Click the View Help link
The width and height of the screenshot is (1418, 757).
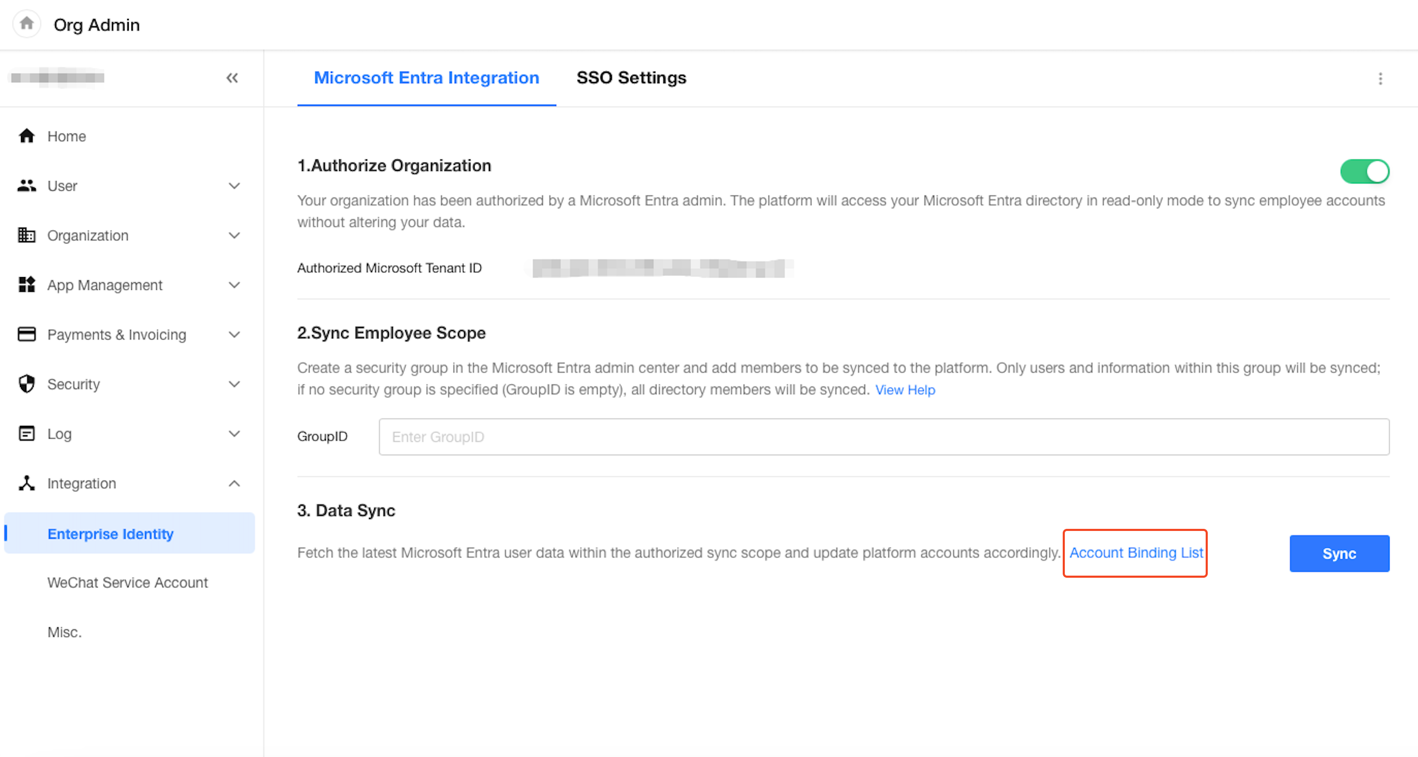pos(905,390)
